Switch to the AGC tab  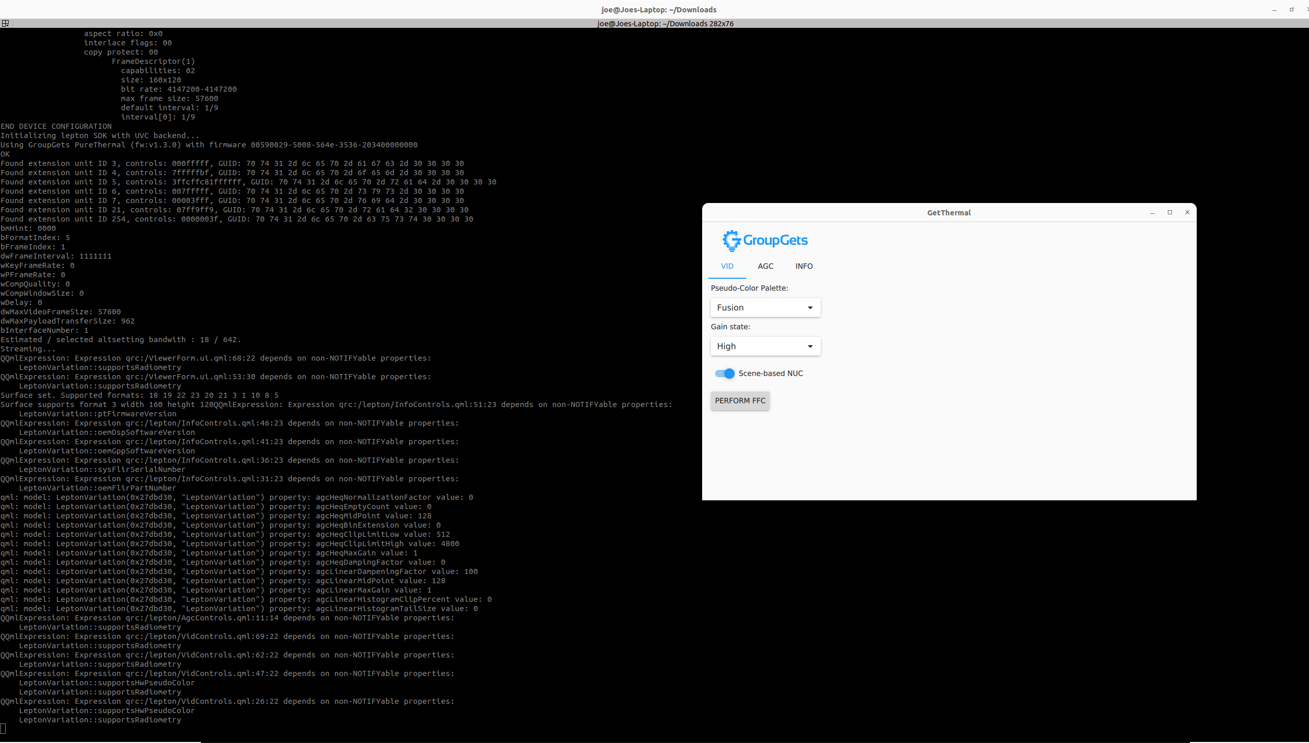click(766, 266)
